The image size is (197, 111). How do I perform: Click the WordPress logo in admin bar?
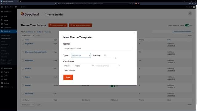pyautogui.click(x=2, y=7)
